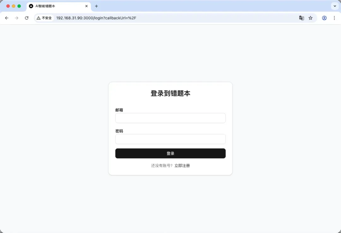
Task: Expand the tab search dropdown arrow
Action: (x=335, y=6)
